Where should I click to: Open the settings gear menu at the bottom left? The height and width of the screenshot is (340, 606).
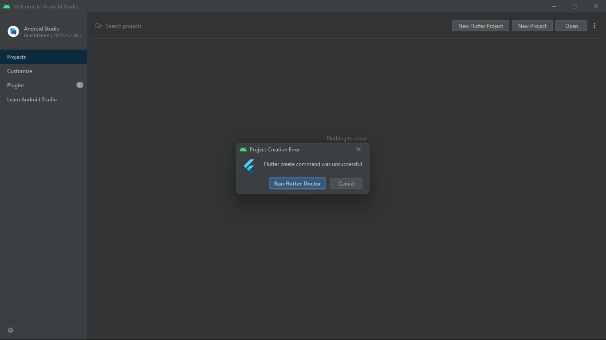click(x=11, y=330)
